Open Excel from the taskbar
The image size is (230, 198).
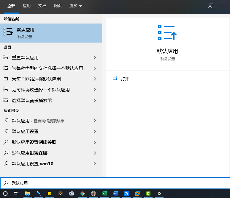104,194
